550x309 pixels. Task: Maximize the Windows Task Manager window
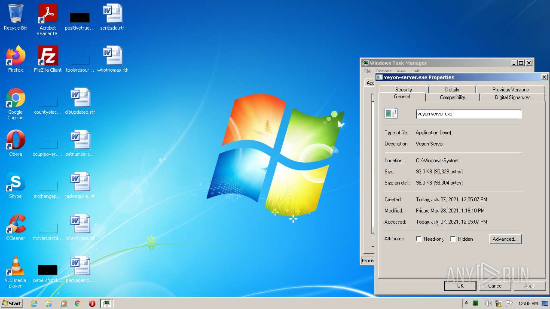pyautogui.click(x=521, y=63)
